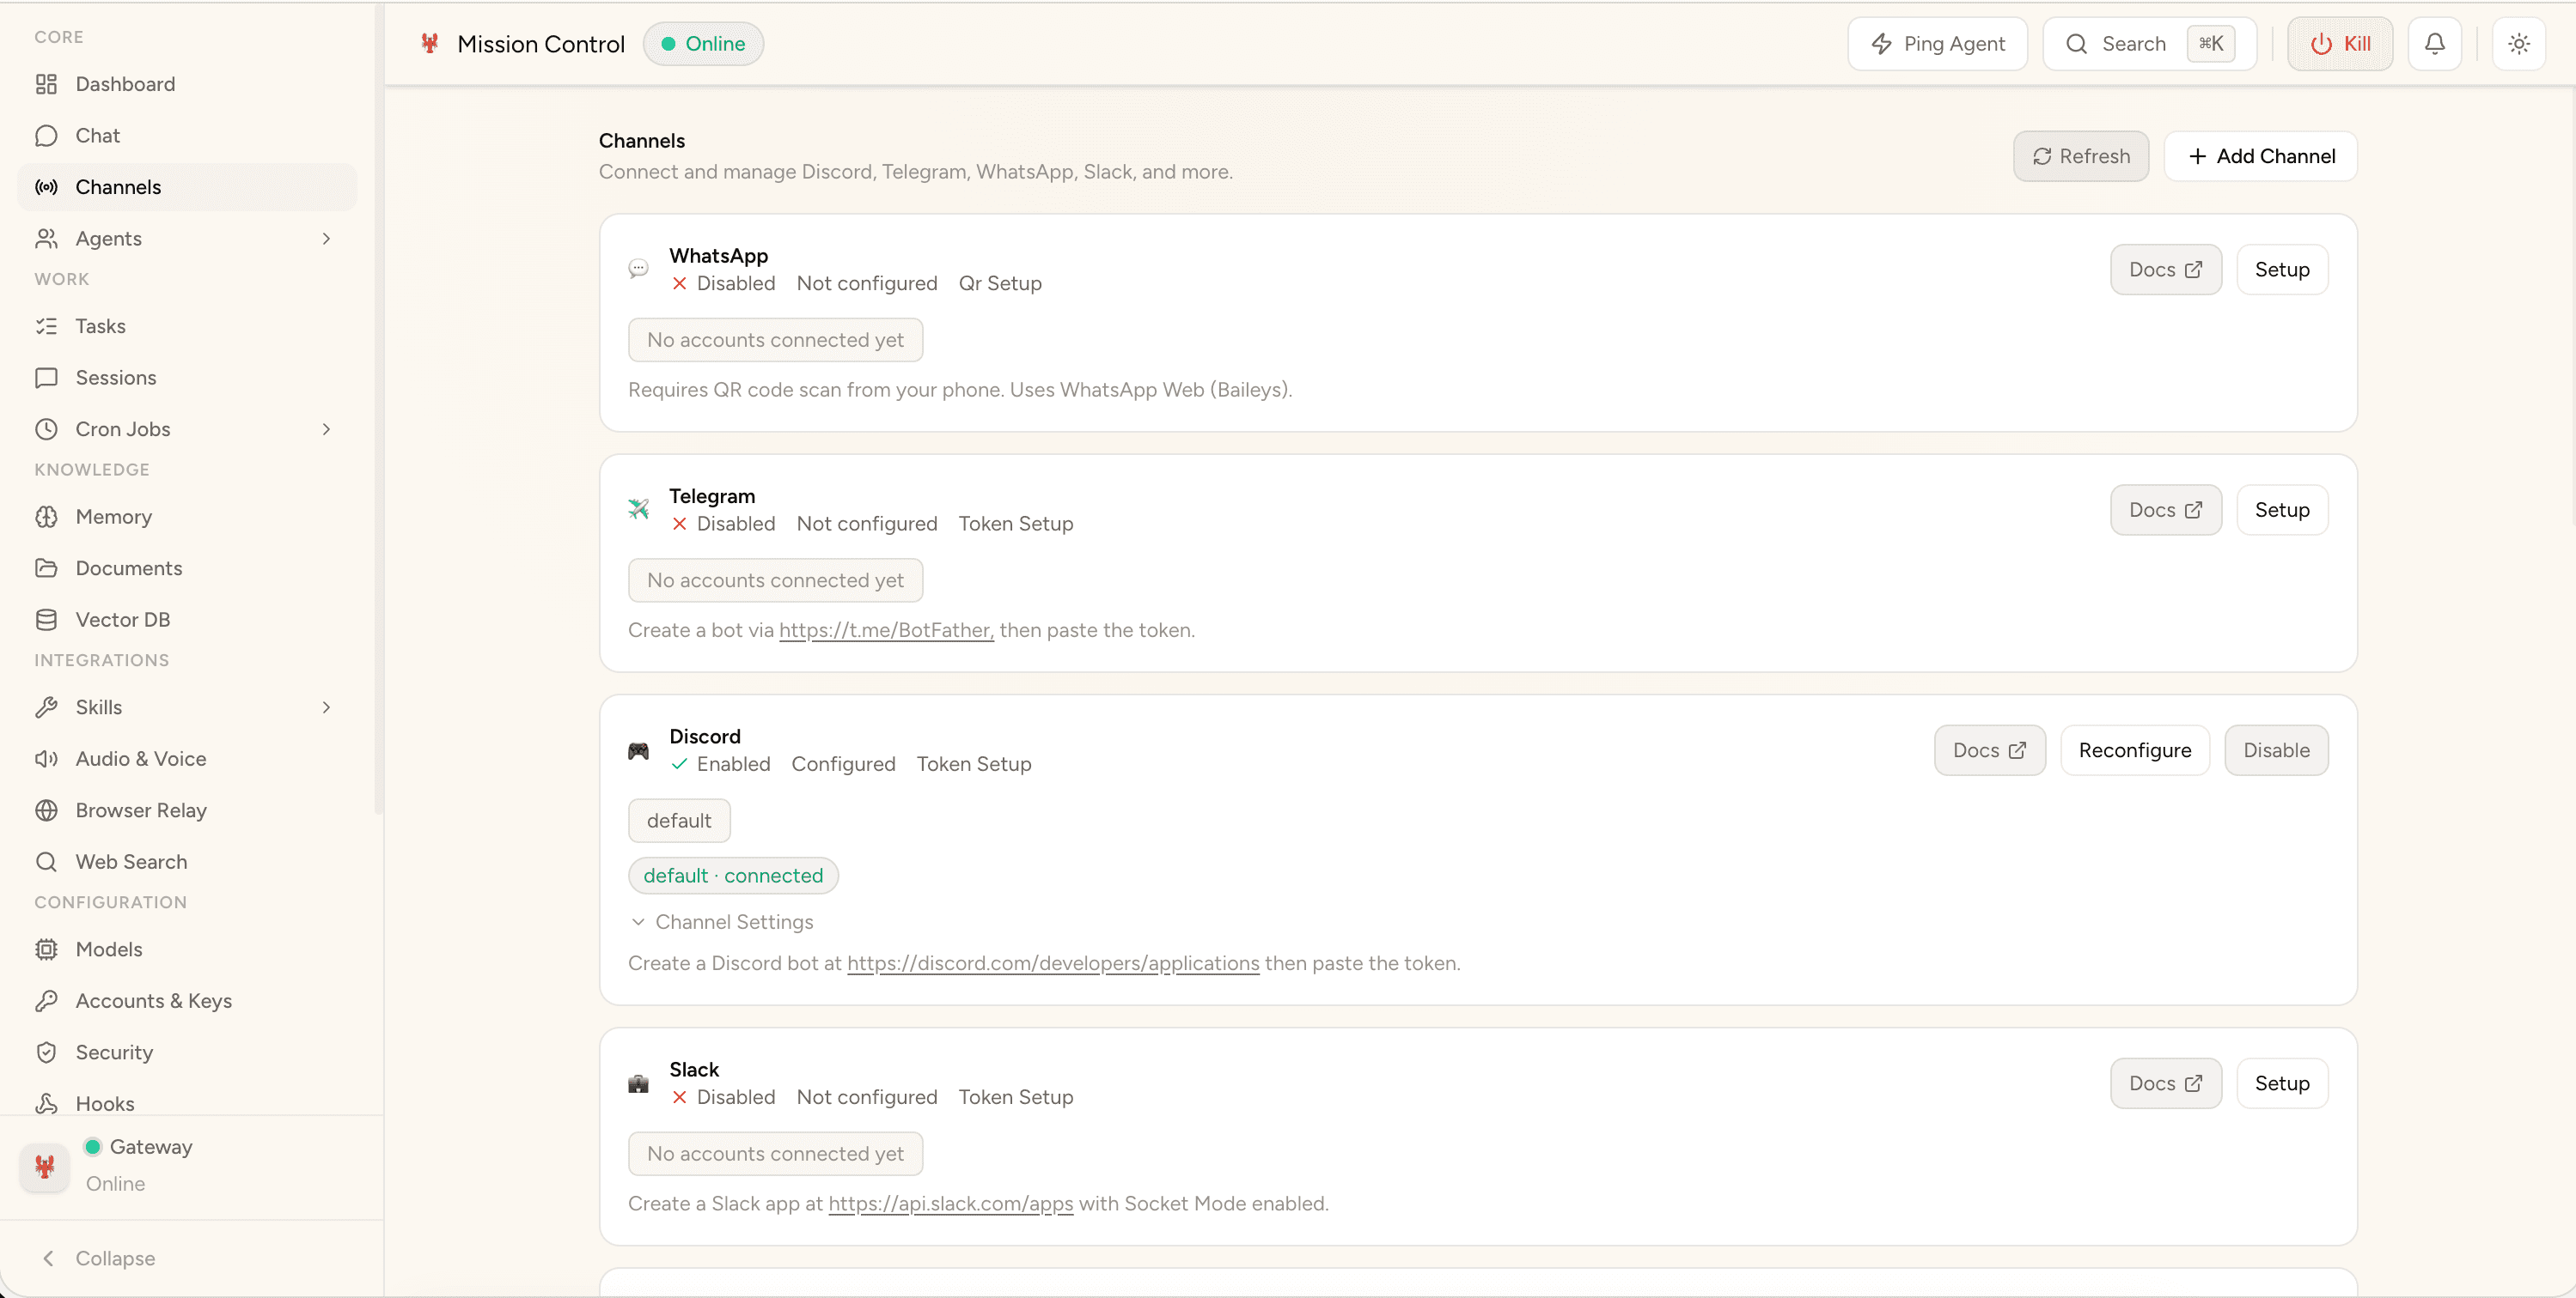
Task: Open the BotFather Telegram link
Action: pos(884,629)
